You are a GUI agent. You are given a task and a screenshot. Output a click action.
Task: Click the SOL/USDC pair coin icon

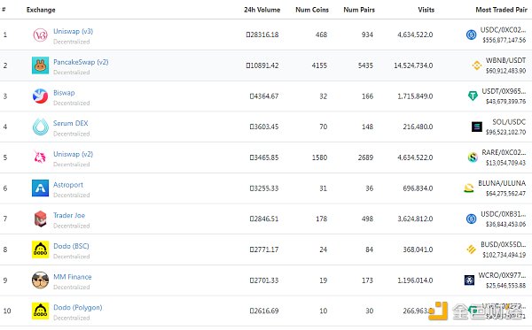(x=476, y=127)
